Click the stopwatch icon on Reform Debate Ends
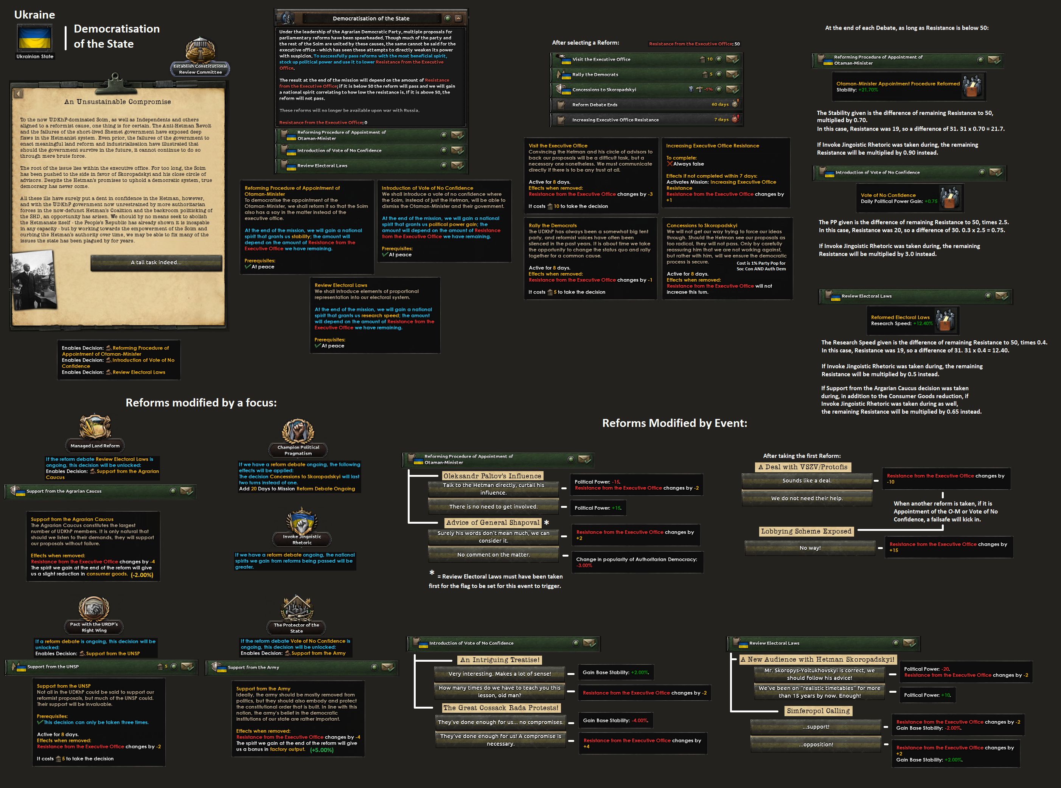 tap(735, 104)
